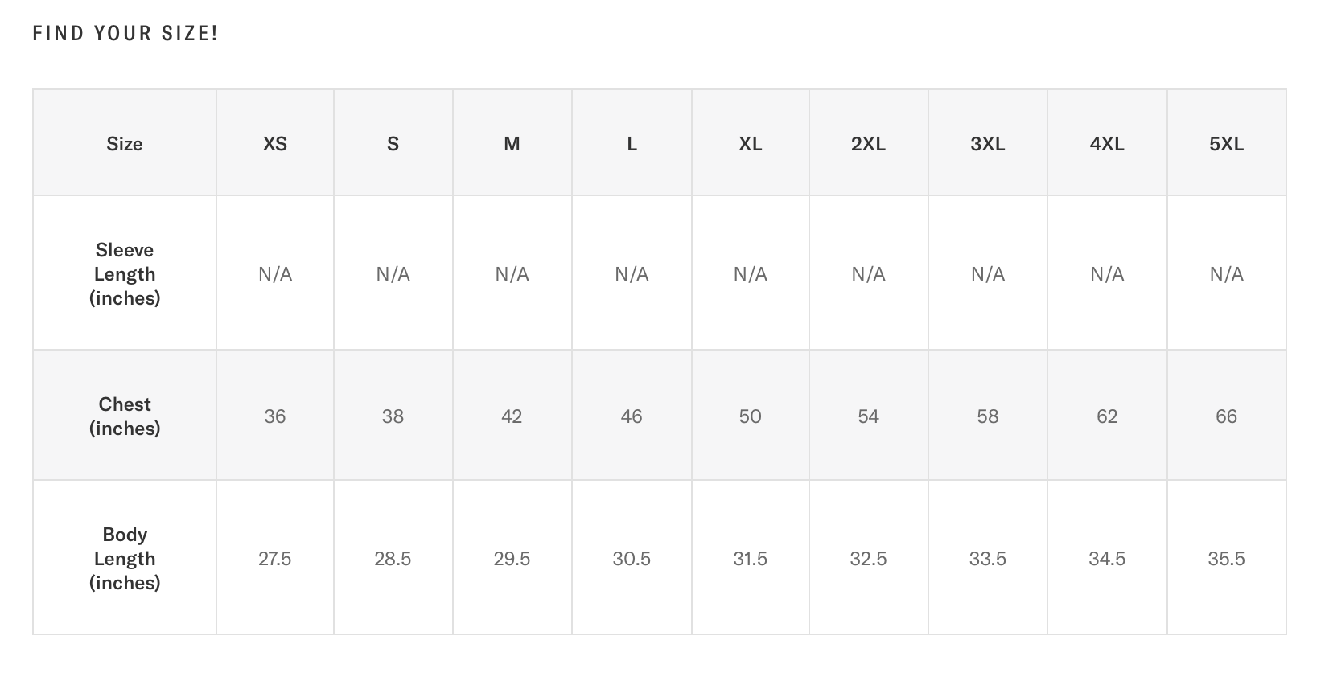
Task: Click the 4XL column header
Action: 1107,144
